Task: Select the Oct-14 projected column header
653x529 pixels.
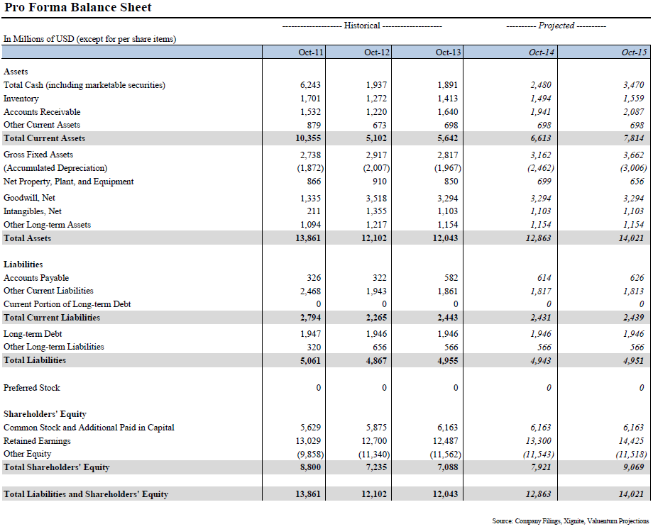Action: tap(539, 51)
